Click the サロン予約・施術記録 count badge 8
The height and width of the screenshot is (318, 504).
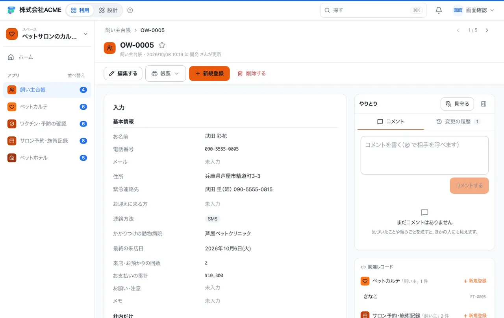(x=83, y=141)
